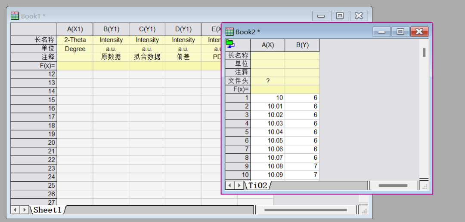
Task: Select the Sheet1 tab in Book1
Action: coord(47,210)
